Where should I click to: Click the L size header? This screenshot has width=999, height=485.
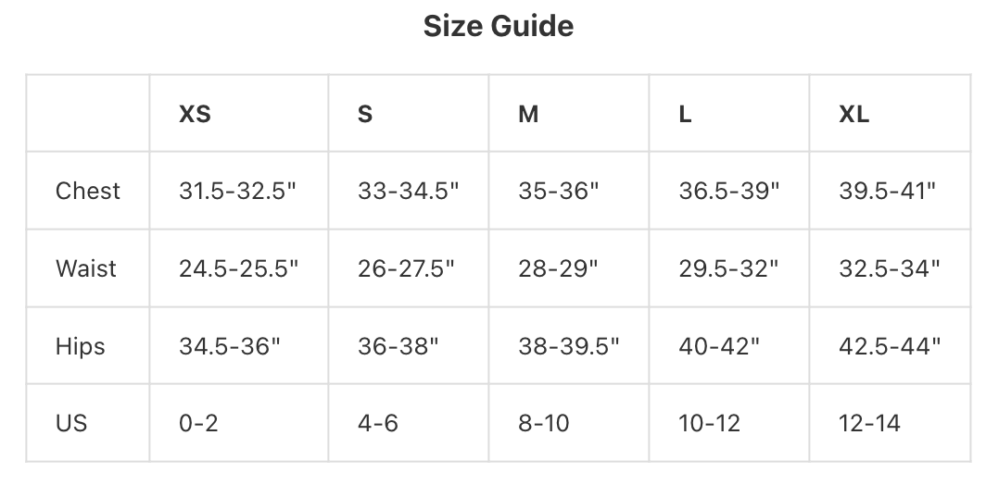pos(686,114)
